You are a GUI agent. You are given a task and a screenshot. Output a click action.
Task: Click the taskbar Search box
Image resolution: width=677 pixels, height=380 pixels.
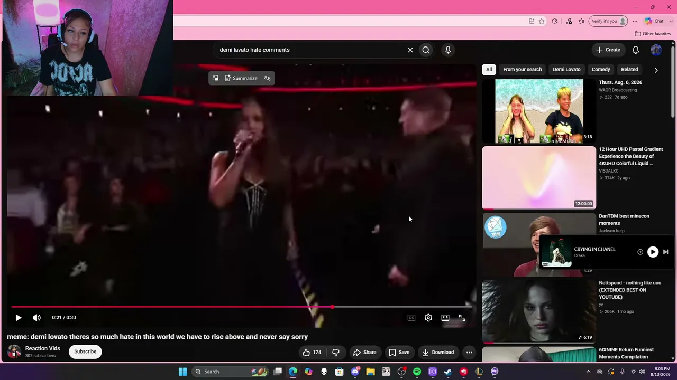coord(230,372)
